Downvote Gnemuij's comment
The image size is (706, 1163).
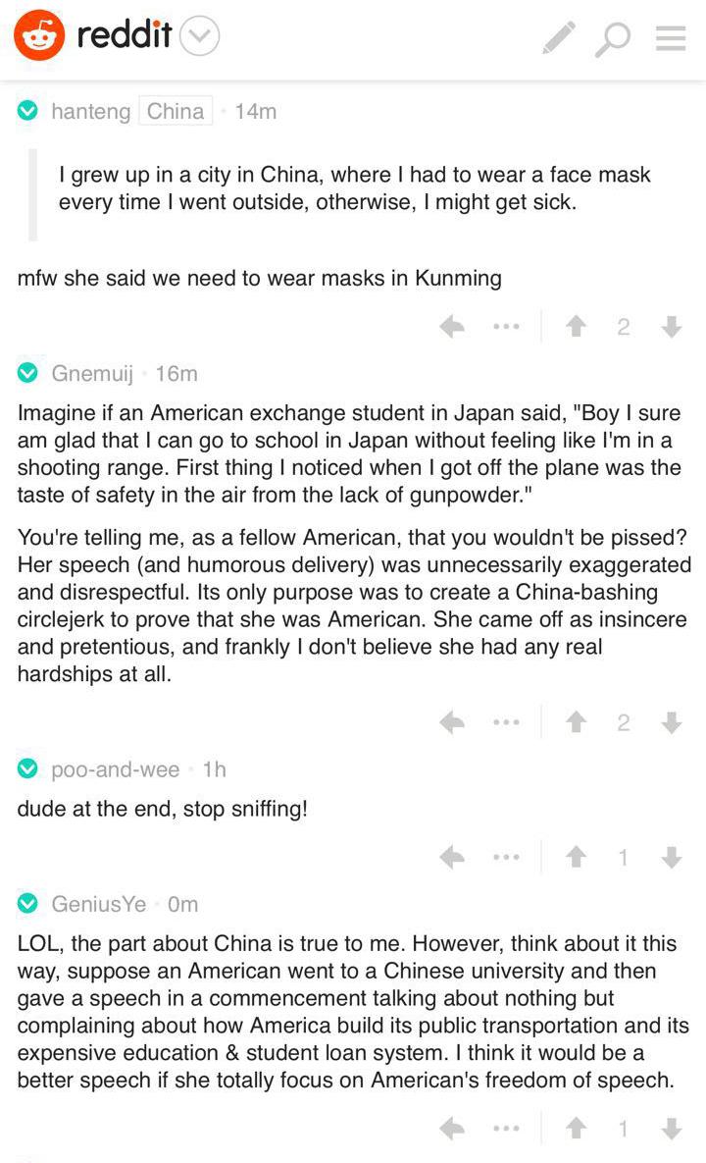click(672, 723)
